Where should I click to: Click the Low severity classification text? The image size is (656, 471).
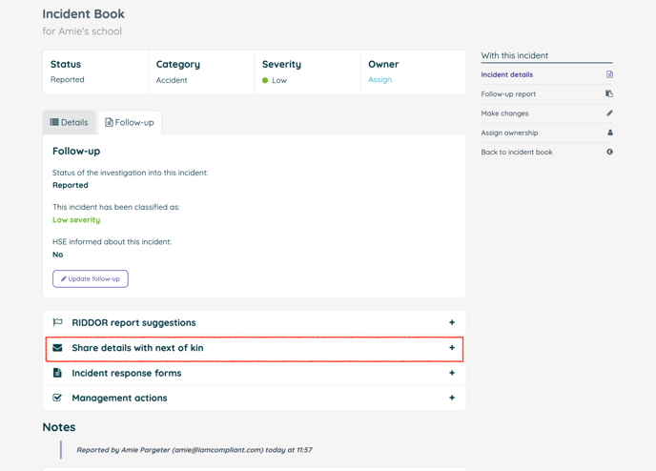pyautogui.click(x=76, y=219)
